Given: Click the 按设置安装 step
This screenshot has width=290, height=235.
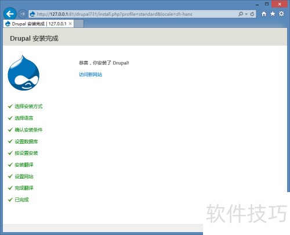Looking at the screenshot, I should [26, 153].
